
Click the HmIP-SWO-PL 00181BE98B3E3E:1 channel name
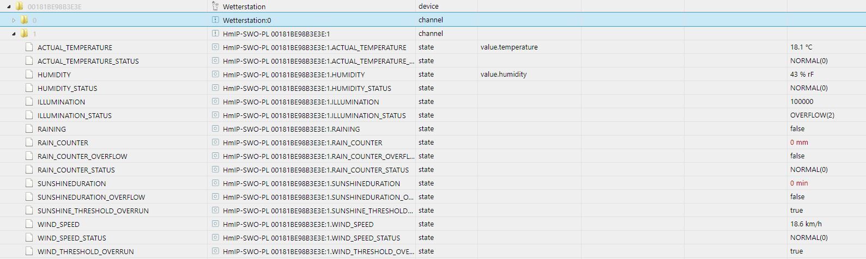[276, 34]
